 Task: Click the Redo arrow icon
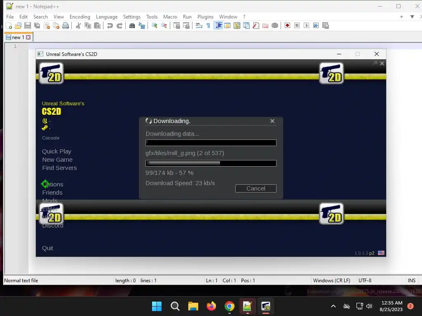(x=120, y=26)
